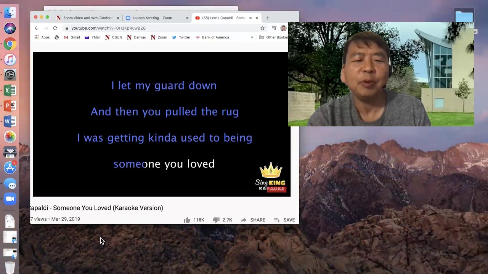Go back in Chrome history

click(x=37, y=28)
